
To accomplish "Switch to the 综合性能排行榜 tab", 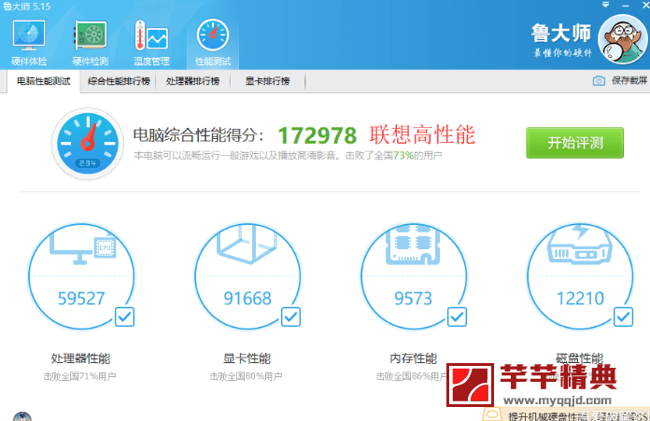I will point(119,81).
